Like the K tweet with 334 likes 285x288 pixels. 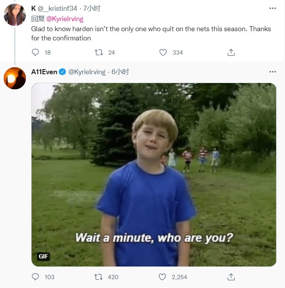tap(163, 52)
